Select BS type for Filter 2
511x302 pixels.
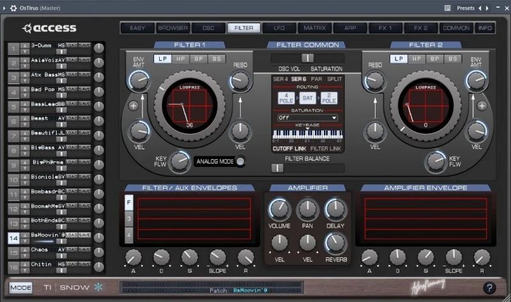point(453,59)
